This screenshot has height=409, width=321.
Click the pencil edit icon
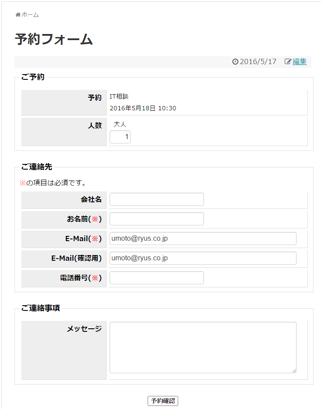(288, 61)
